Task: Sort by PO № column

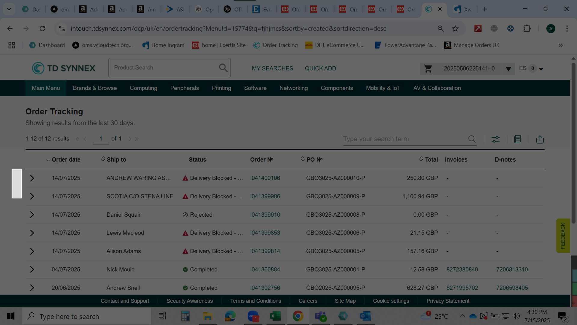Action: point(312,159)
